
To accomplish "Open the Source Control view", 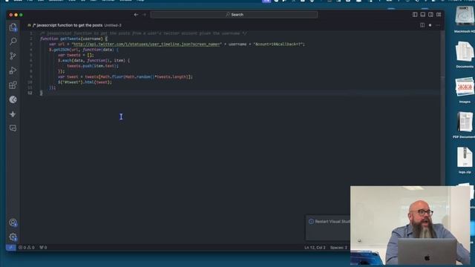I will pyautogui.click(x=13, y=56).
